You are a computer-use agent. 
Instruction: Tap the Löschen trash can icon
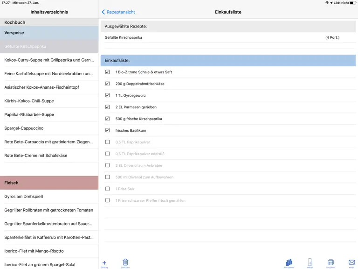tap(125, 262)
